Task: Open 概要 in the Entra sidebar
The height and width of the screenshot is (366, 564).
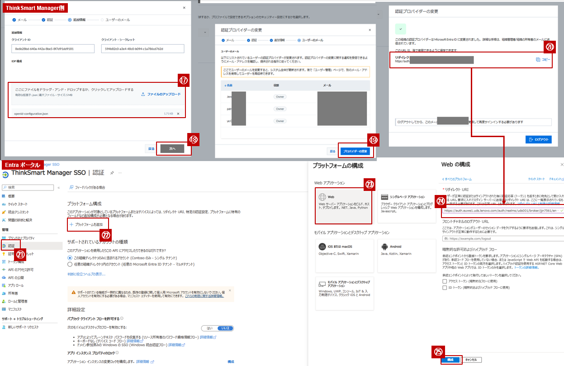Action: click(11, 196)
